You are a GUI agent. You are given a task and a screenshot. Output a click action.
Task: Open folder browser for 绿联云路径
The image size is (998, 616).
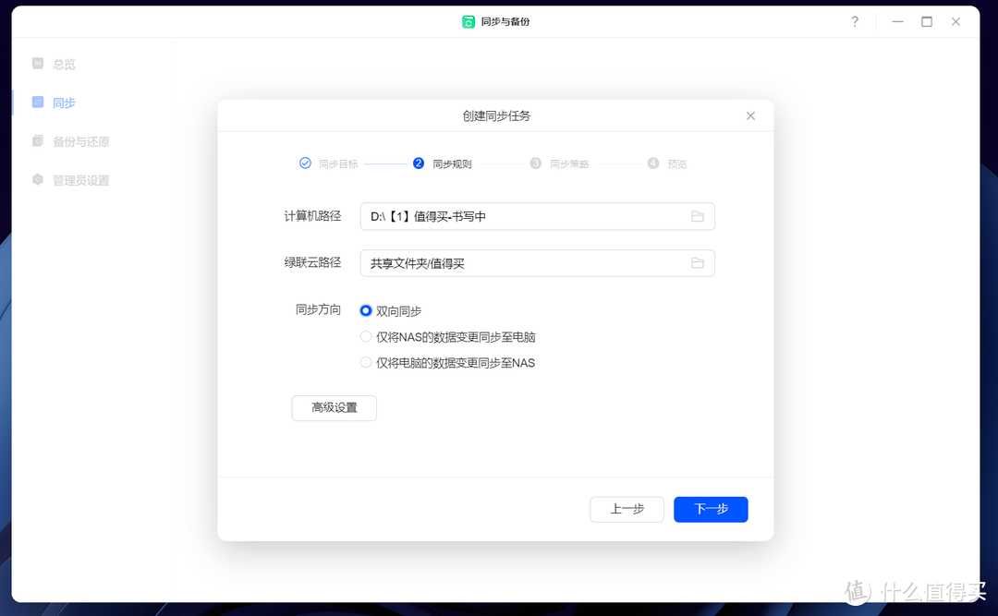click(x=698, y=262)
